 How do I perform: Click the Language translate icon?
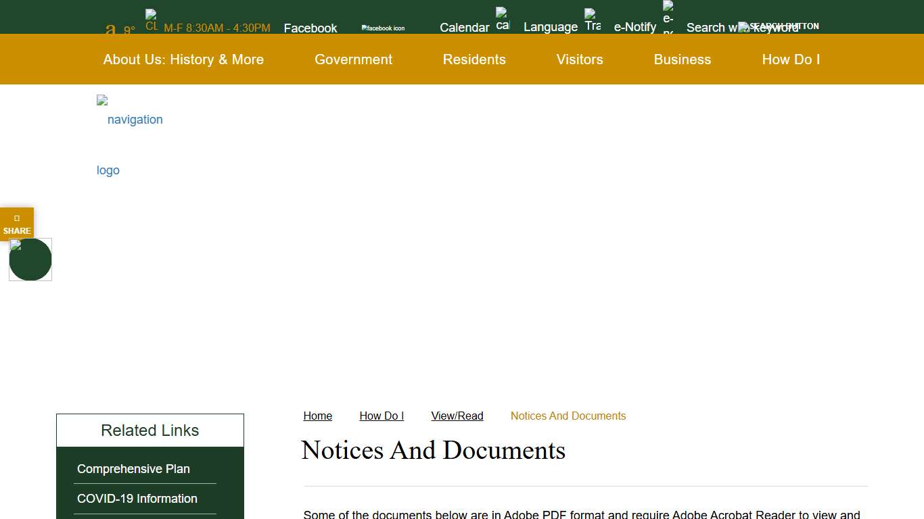(592, 20)
